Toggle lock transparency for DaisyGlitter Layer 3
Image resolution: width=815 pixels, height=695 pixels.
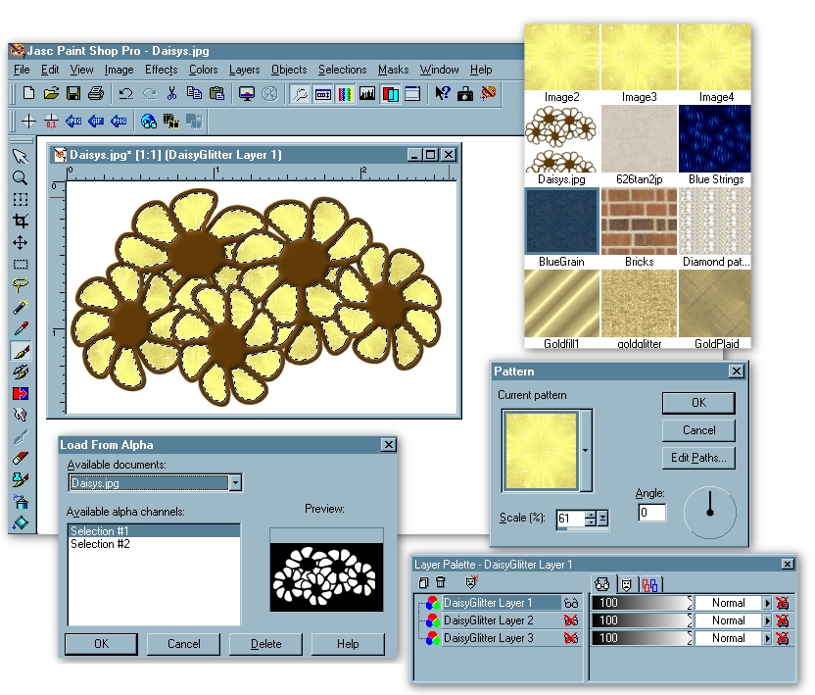pos(783,638)
